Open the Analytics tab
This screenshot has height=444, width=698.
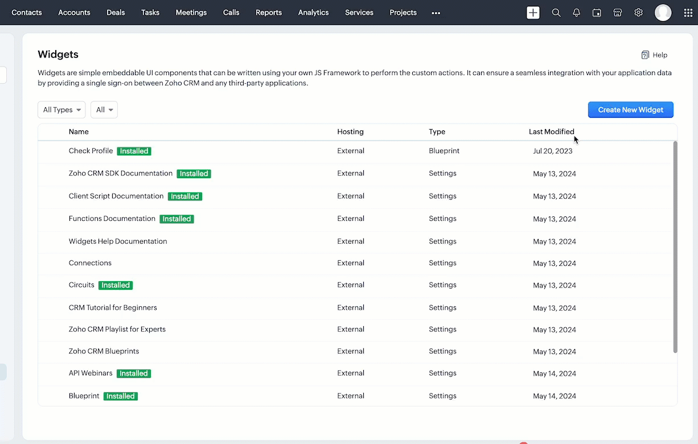(314, 13)
